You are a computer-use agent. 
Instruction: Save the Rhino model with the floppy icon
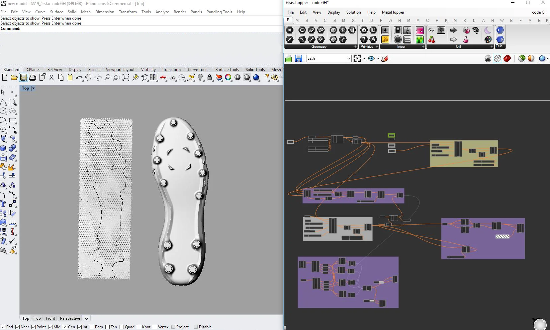click(23, 77)
